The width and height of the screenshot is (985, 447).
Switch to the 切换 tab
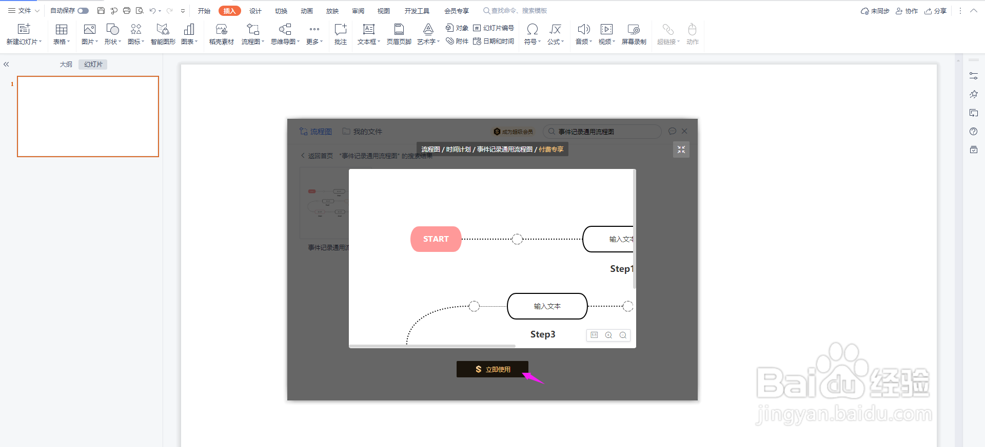point(281,11)
